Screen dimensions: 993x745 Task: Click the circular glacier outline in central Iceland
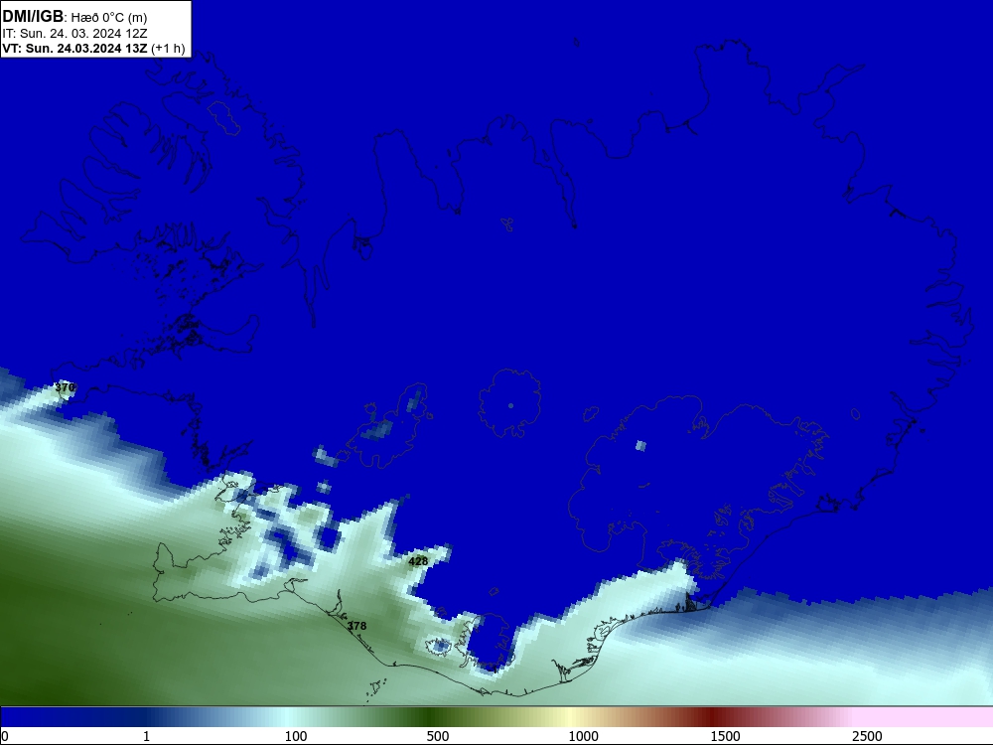point(509,403)
